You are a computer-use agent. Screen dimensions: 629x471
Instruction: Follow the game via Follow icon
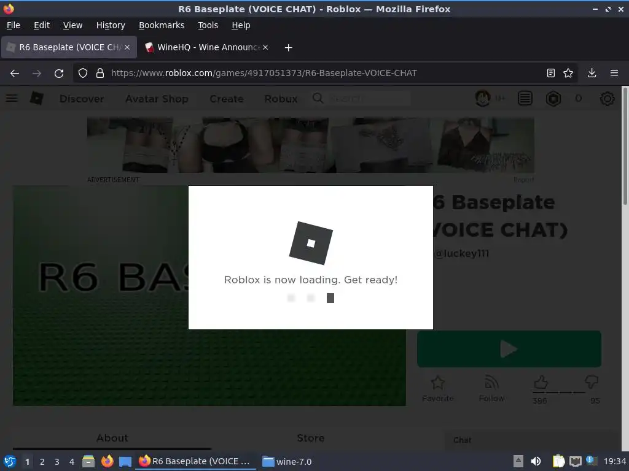point(491,388)
